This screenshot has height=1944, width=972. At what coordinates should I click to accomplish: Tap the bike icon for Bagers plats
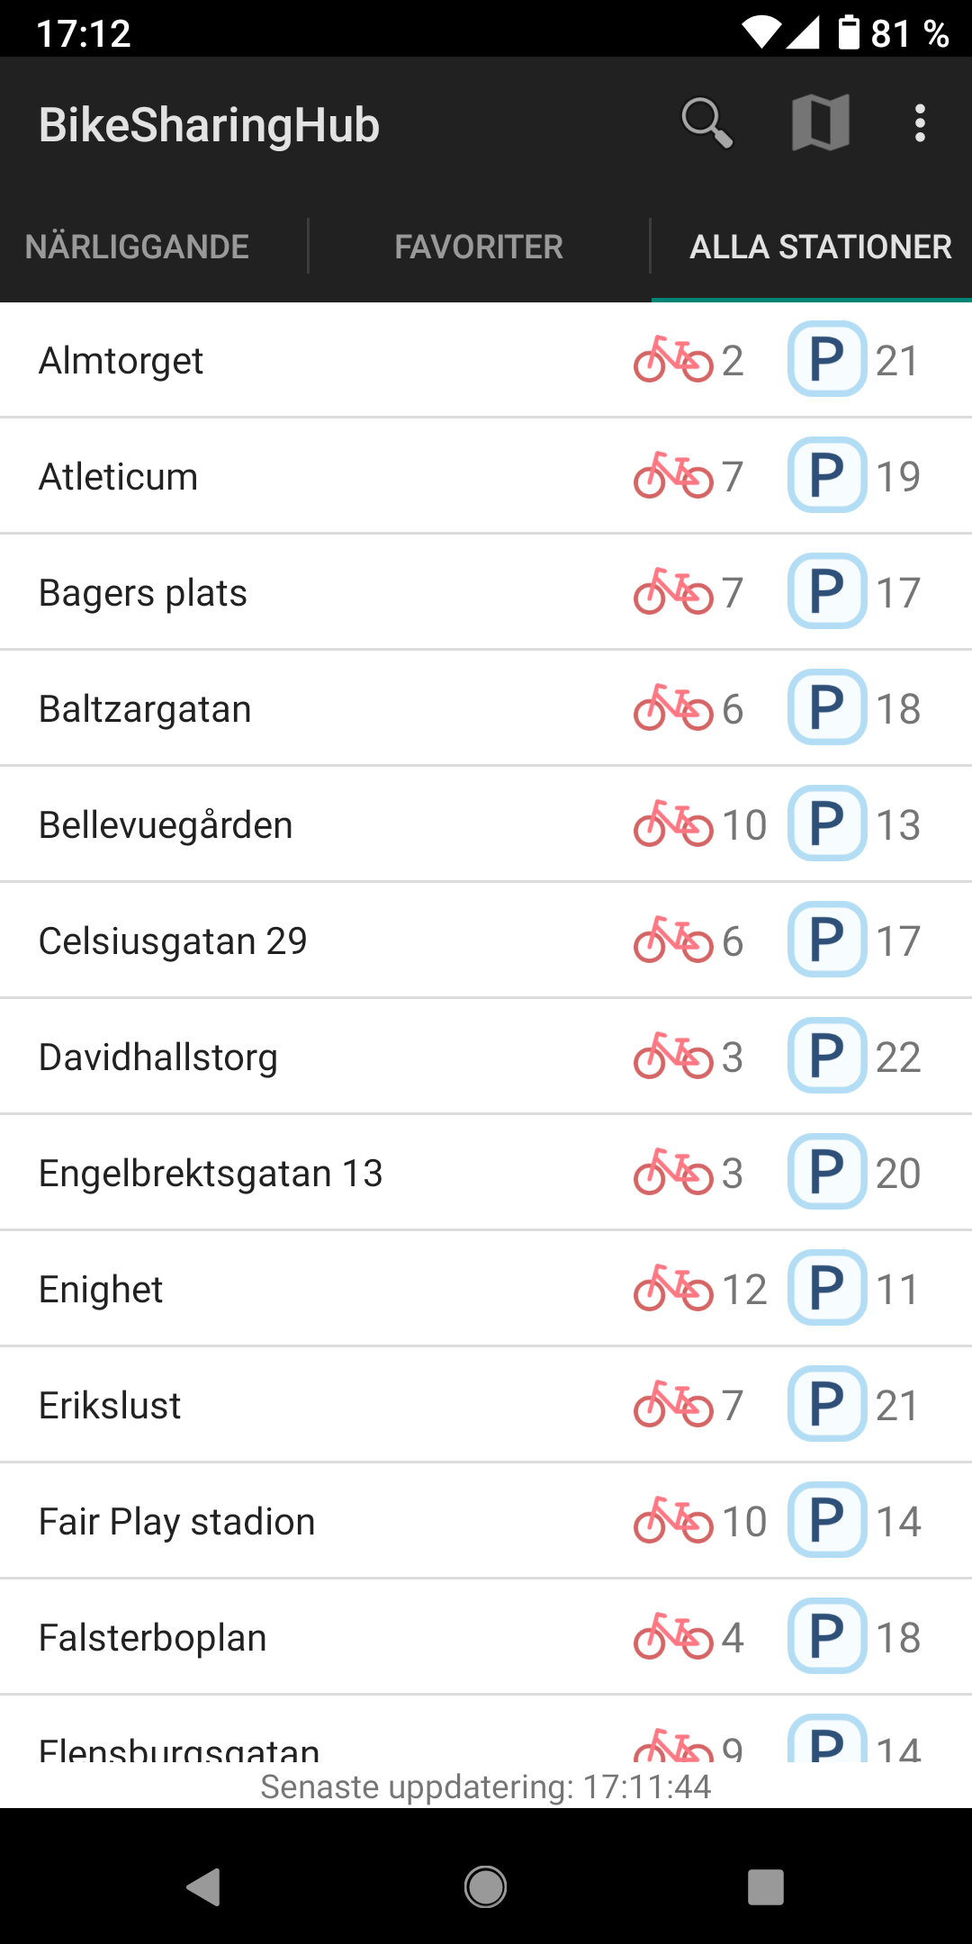pyautogui.click(x=673, y=592)
